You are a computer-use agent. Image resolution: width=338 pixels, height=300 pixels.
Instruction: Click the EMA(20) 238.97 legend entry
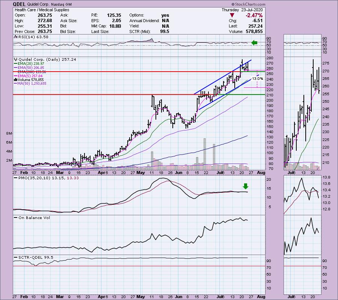[31, 64]
